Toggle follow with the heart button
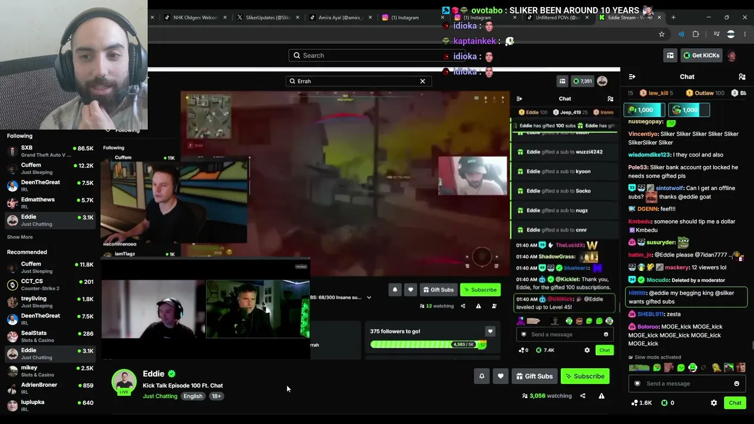The width and height of the screenshot is (754, 424). click(501, 376)
